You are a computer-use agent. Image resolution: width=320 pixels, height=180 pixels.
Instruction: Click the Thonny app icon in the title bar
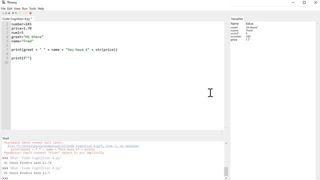3,2
